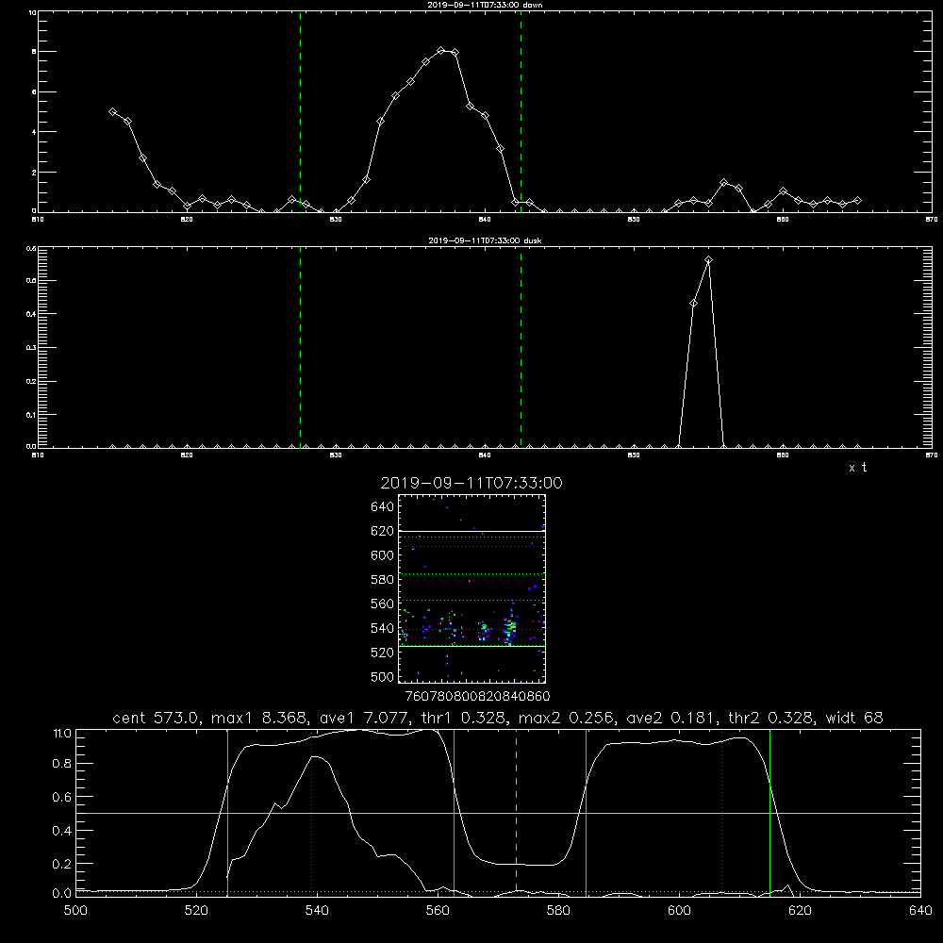Viewport: 943px width, 943px height.
Task: Click the '0.4' y-axis label of bottom plot
Action: click(x=62, y=831)
